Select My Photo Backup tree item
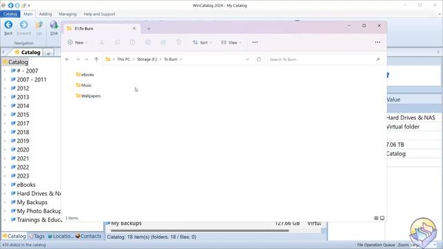Viewport: 443px width, 249px height. point(35,211)
